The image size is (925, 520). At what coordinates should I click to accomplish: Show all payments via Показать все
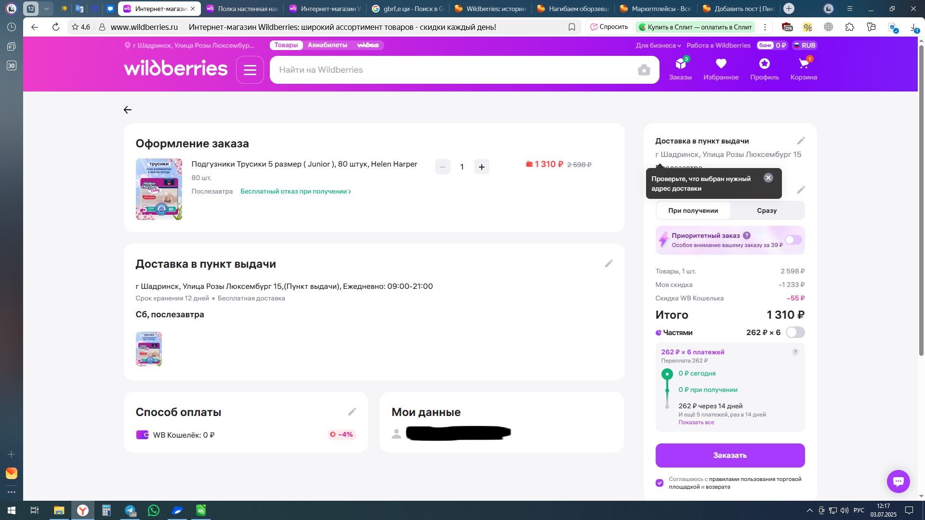pyautogui.click(x=696, y=422)
